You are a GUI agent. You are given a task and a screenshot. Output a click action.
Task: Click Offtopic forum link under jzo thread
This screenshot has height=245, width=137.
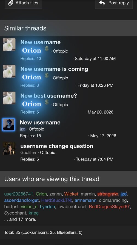(x=36, y=129)
